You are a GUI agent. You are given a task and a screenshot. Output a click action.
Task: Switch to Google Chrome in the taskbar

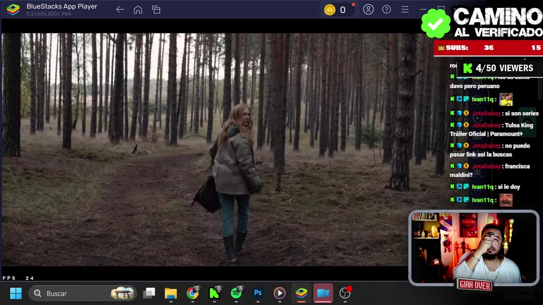[193, 293]
